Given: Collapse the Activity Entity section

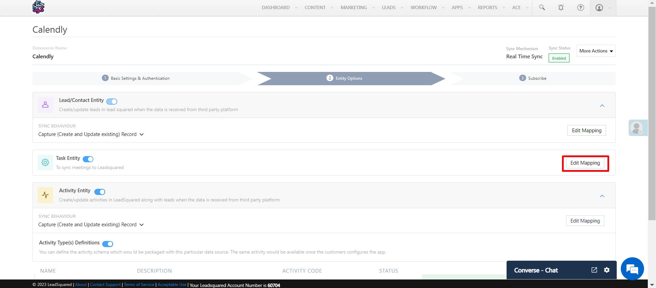Looking at the screenshot, I should pyautogui.click(x=602, y=196).
